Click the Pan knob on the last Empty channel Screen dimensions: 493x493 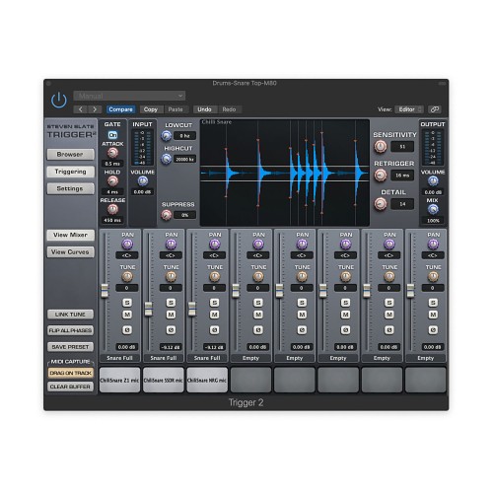click(433, 245)
